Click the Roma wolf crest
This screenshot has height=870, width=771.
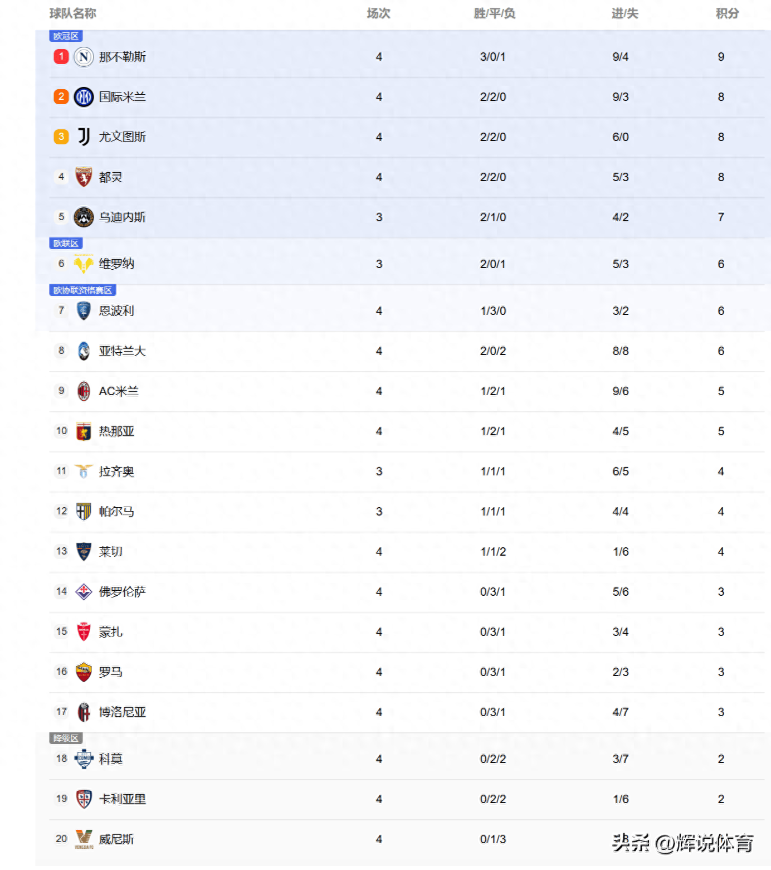pyautogui.click(x=84, y=672)
